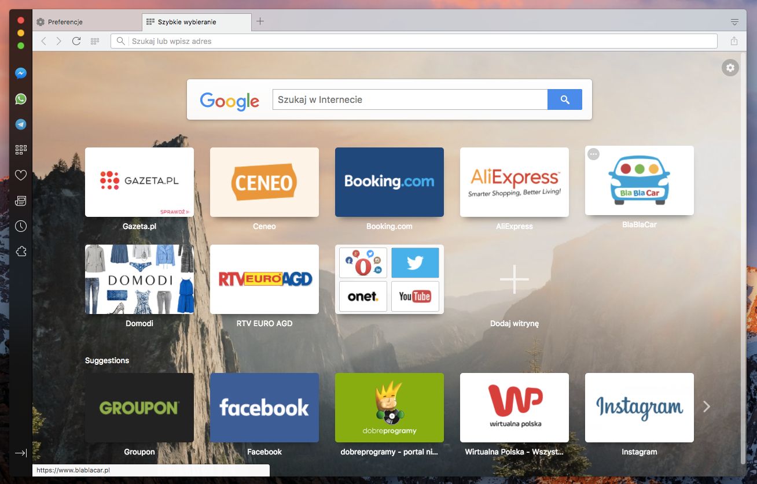Open the Ceneo speed dial tile
Image resolution: width=757 pixels, height=484 pixels.
(264, 182)
